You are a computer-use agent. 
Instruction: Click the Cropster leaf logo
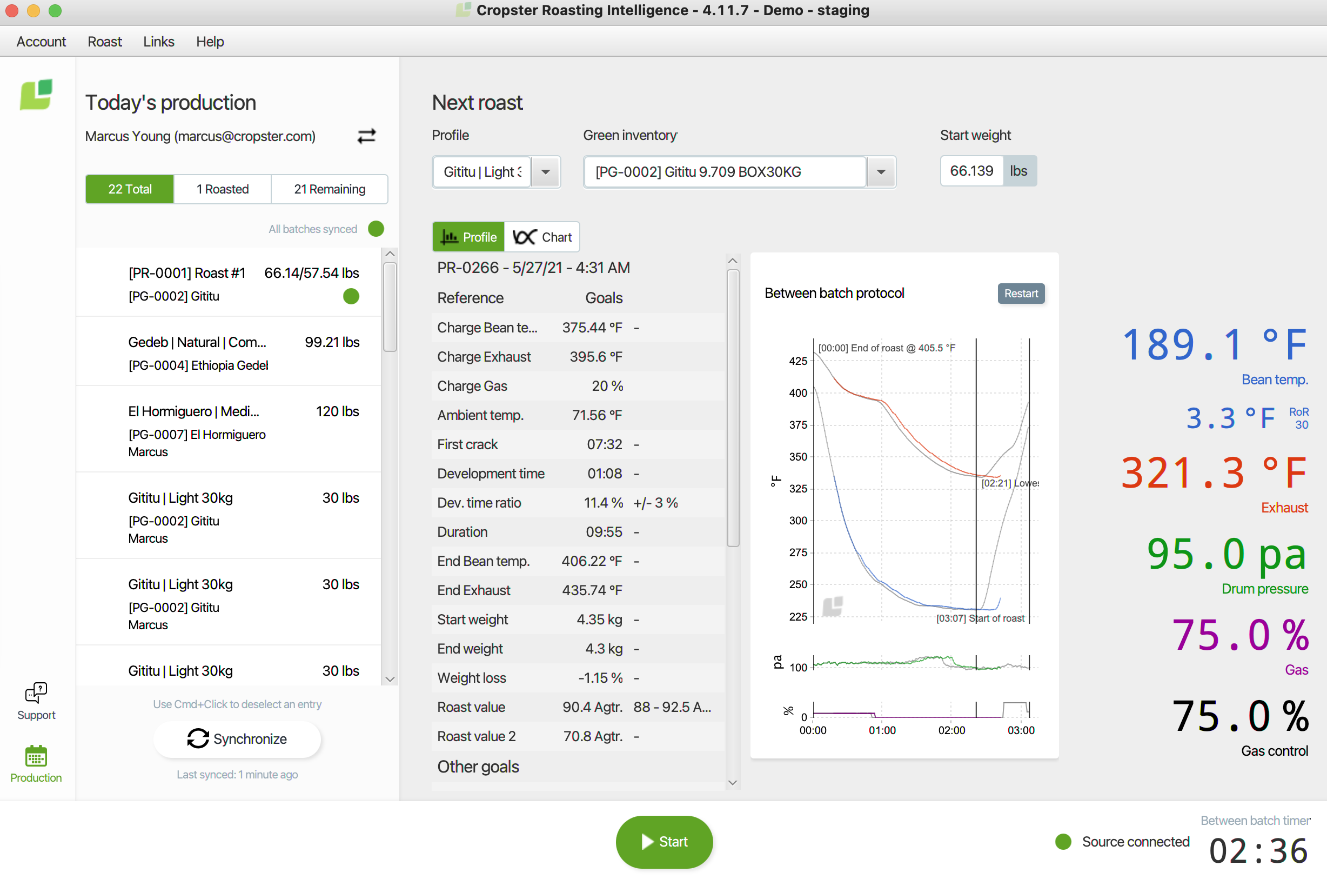pyautogui.click(x=36, y=94)
